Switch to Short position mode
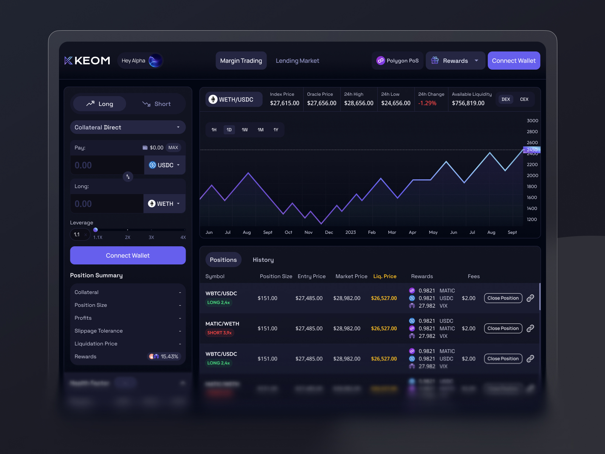Viewport: 605px width, 454px height. pyautogui.click(x=156, y=104)
